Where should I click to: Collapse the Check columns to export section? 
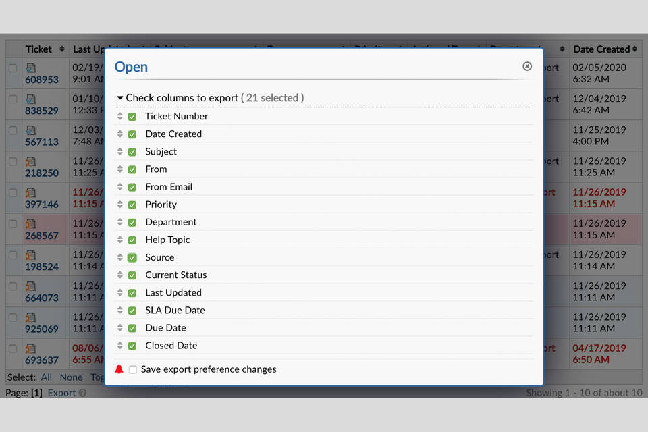[120, 98]
